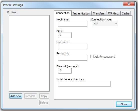Click the Hostname input field
This screenshot has height=111, width=138.
coord(73,24)
